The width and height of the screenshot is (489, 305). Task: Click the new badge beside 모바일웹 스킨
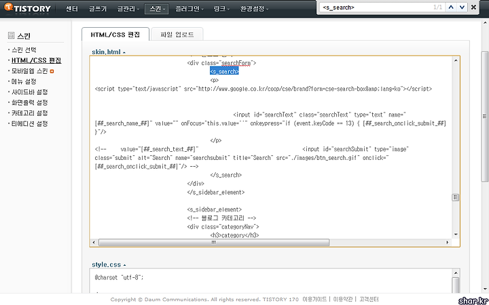tap(52, 71)
